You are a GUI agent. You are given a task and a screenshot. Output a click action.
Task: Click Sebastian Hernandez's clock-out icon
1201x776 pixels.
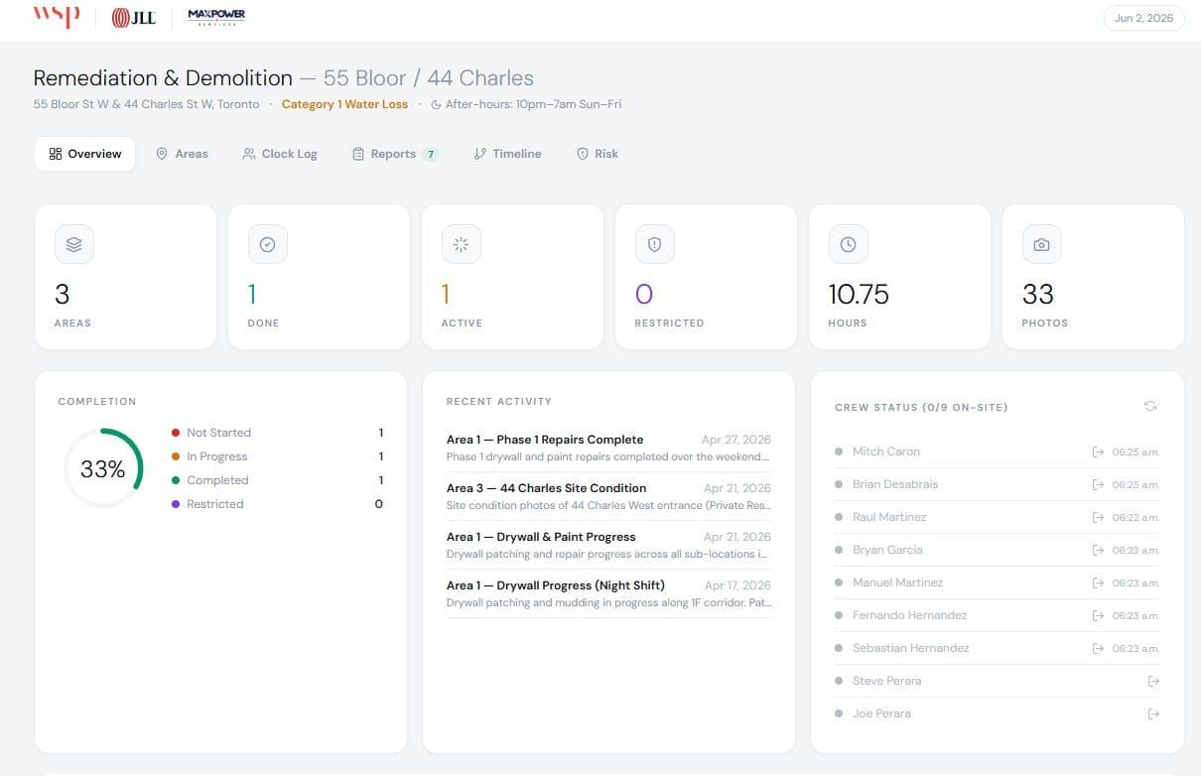click(1098, 648)
